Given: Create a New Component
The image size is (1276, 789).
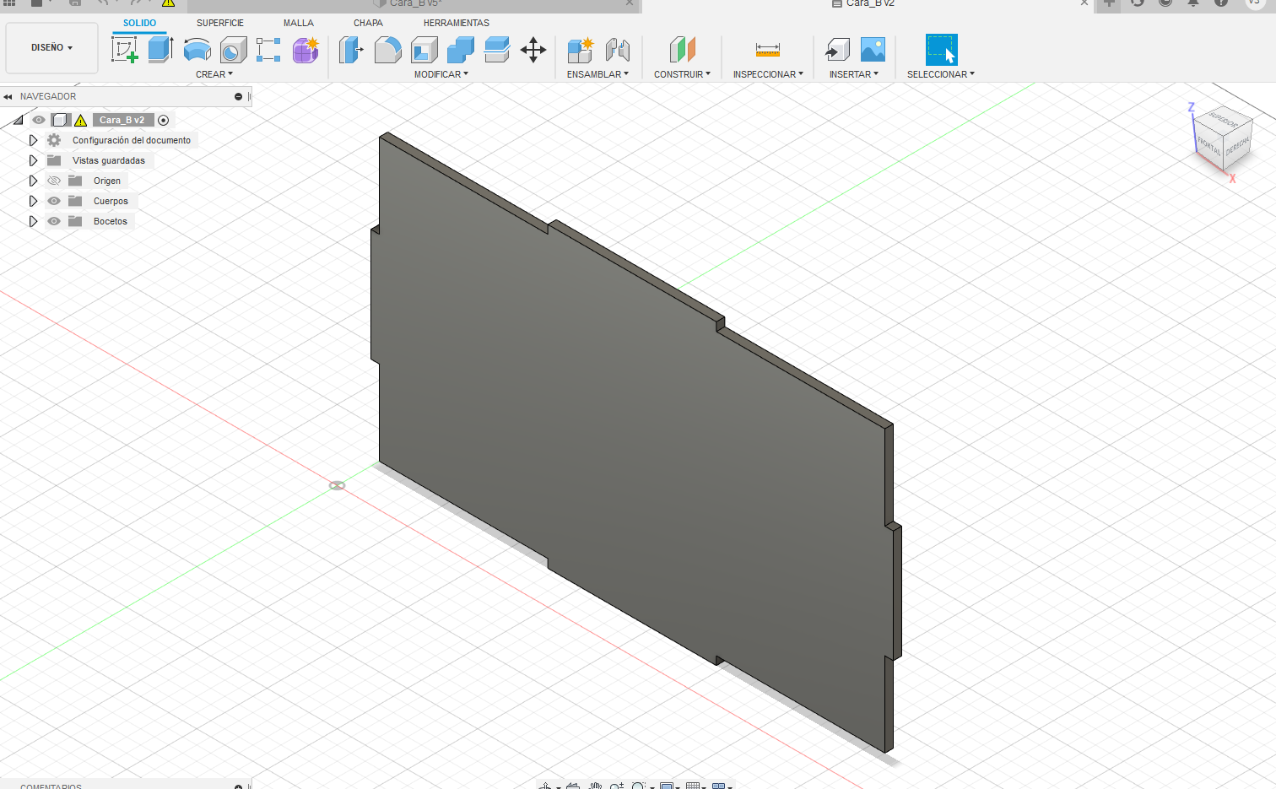Looking at the screenshot, I should pos(580,50).
